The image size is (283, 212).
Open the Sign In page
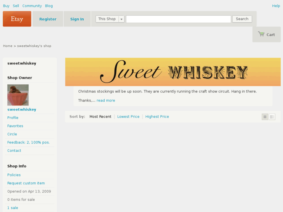pos(77,19)
